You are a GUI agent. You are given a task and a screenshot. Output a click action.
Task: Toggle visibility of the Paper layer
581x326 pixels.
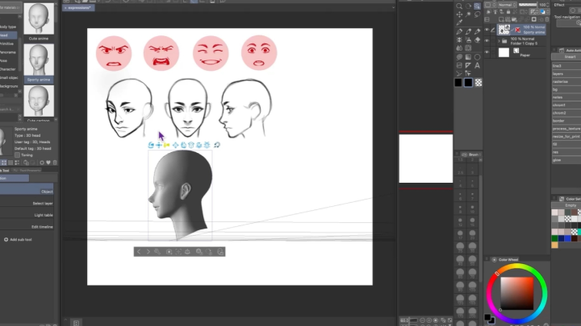486,52
